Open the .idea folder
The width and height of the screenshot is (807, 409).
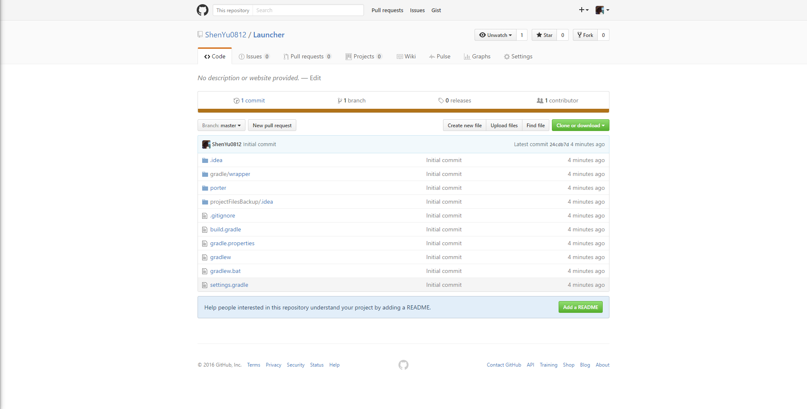coord(216,160)
